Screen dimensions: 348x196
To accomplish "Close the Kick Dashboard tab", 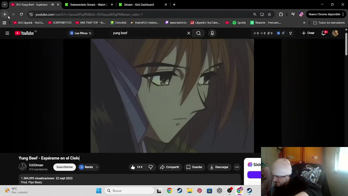I will tap(166, 5).
